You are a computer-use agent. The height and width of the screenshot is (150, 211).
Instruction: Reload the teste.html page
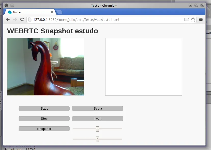(22, 20)
